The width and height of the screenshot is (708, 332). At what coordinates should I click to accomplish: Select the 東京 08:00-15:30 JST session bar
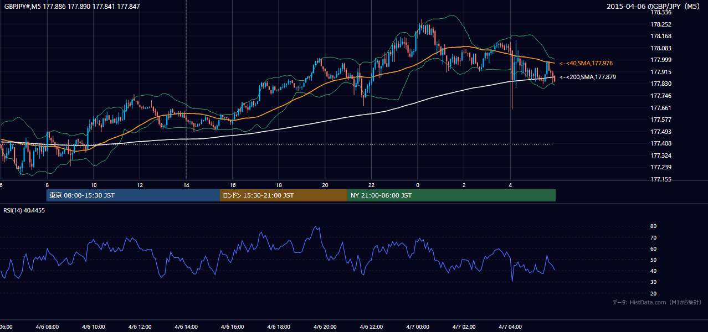point(133,195)
